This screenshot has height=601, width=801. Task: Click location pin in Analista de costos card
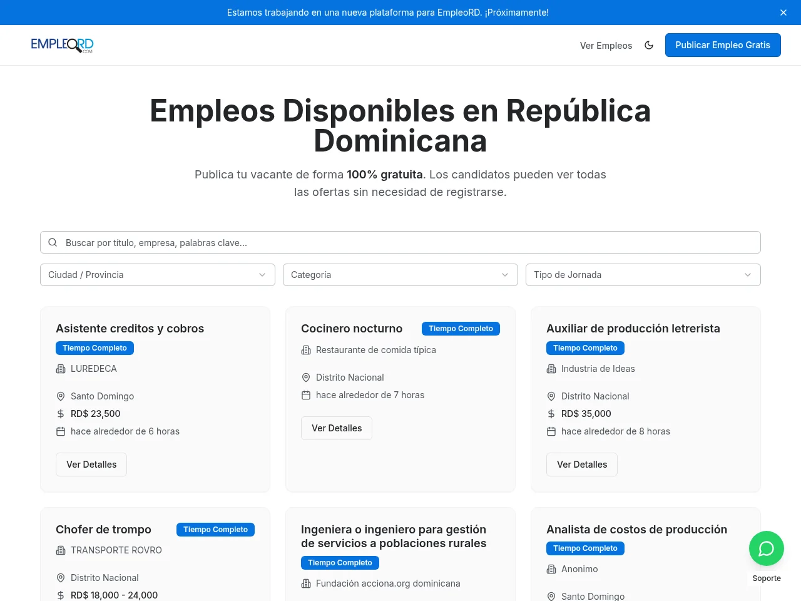[x=551, y=597]
